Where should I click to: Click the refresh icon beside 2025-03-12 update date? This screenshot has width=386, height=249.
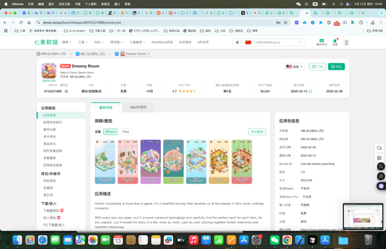click(310, 91)
